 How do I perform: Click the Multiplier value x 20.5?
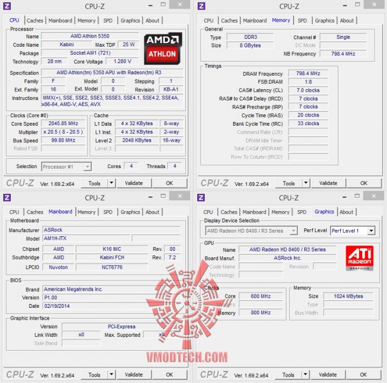point(63,132)
